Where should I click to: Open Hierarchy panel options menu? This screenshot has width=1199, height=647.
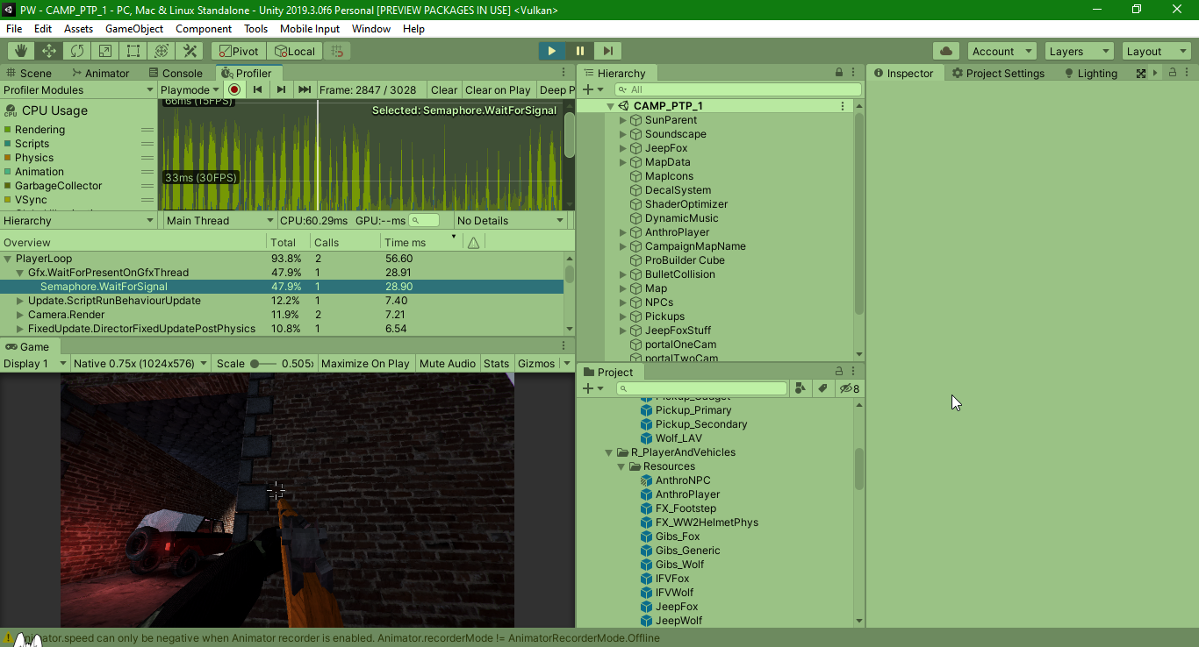tap(854, 73)
